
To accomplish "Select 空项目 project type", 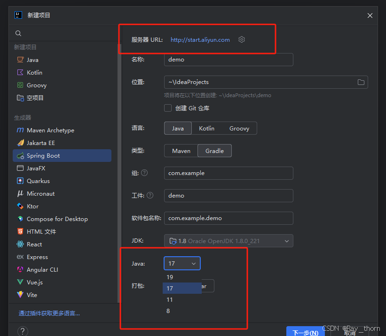I will pos(62,98).
